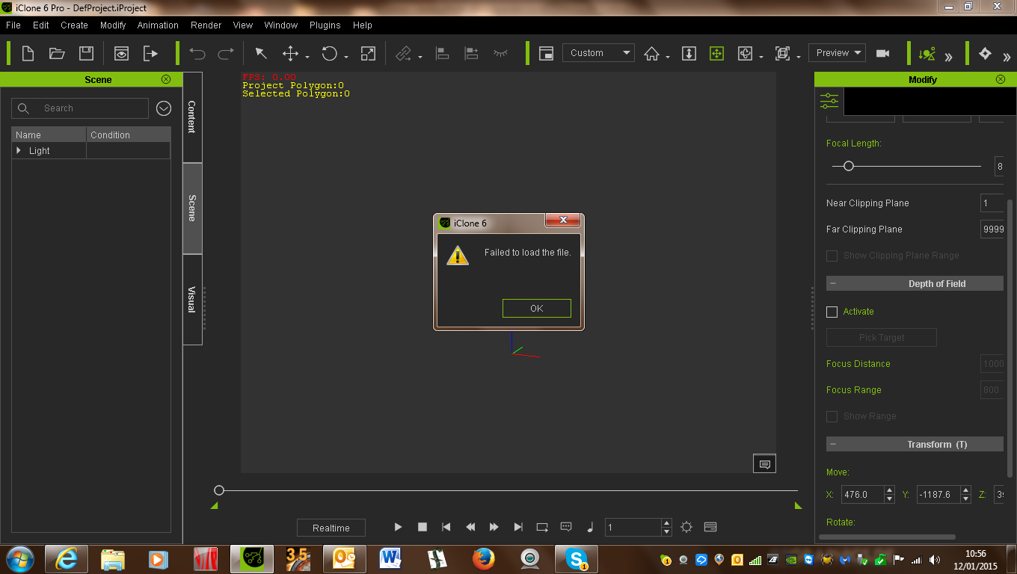Image resolution: width=1017 pixels, height=574 pixels.
Task: Click the camera record icon in toolbar
Action: click(882, 53)
